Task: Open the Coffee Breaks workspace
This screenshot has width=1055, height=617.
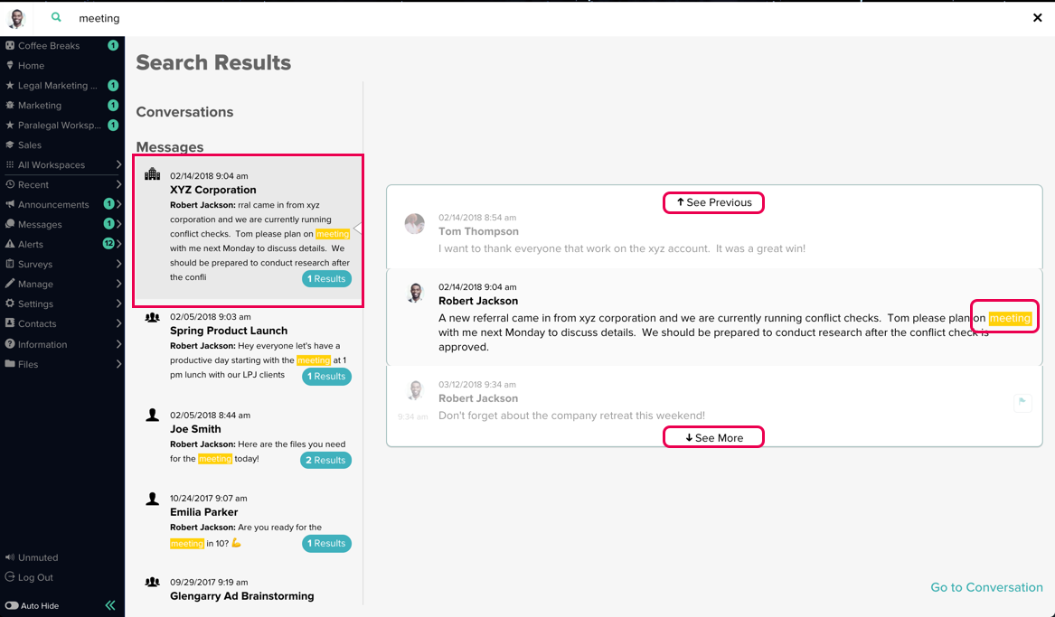Action: (x=49, y=46)
